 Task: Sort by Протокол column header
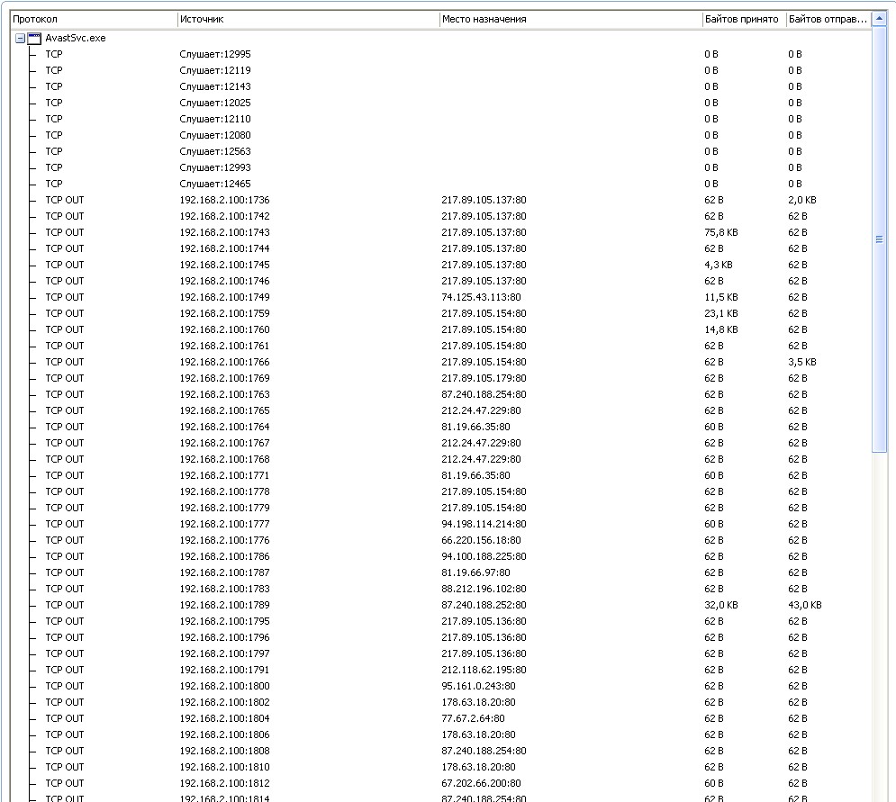coord(94,20)
